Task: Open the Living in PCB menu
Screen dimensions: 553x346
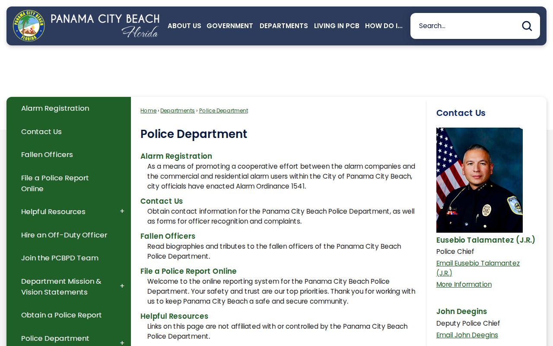Action: [337, 26]
